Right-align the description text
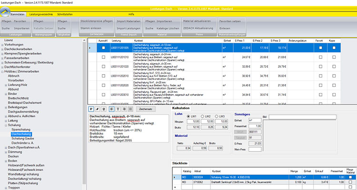Image resolution: width=357 pixels, height=190 pixels. [x=124, y=109]
